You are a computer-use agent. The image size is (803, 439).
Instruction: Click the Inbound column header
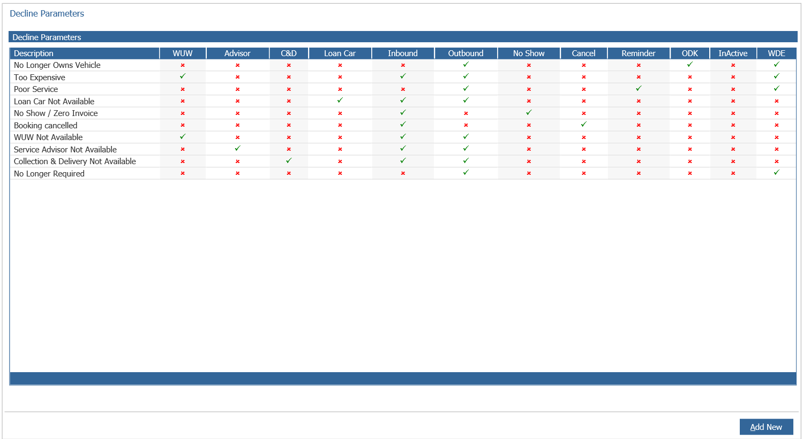pos(403,53)
